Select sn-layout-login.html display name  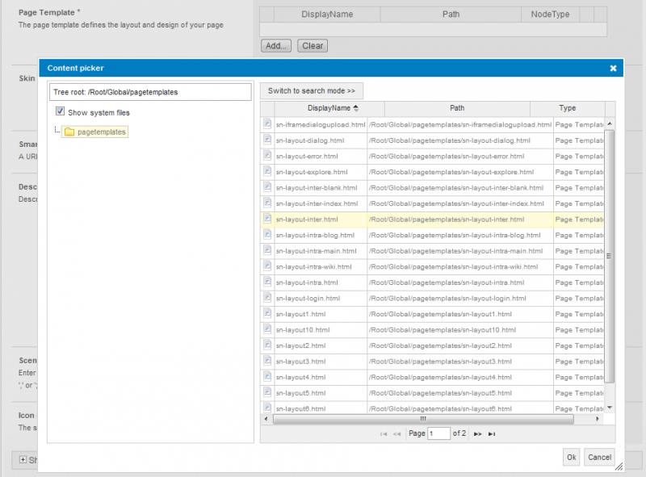(x=308, y=299)
